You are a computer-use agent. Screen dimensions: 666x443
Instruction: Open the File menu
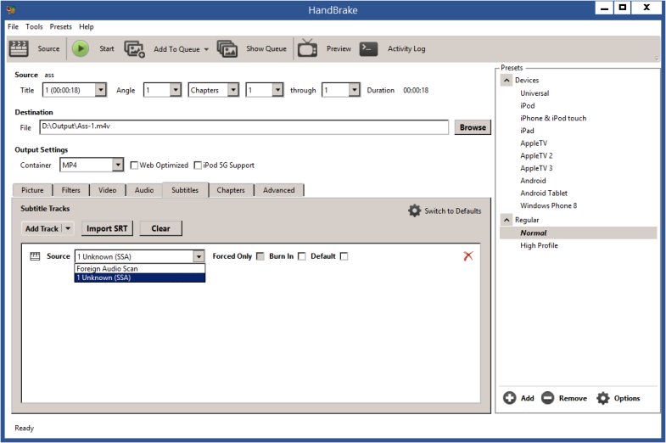(x=14, y=26)
